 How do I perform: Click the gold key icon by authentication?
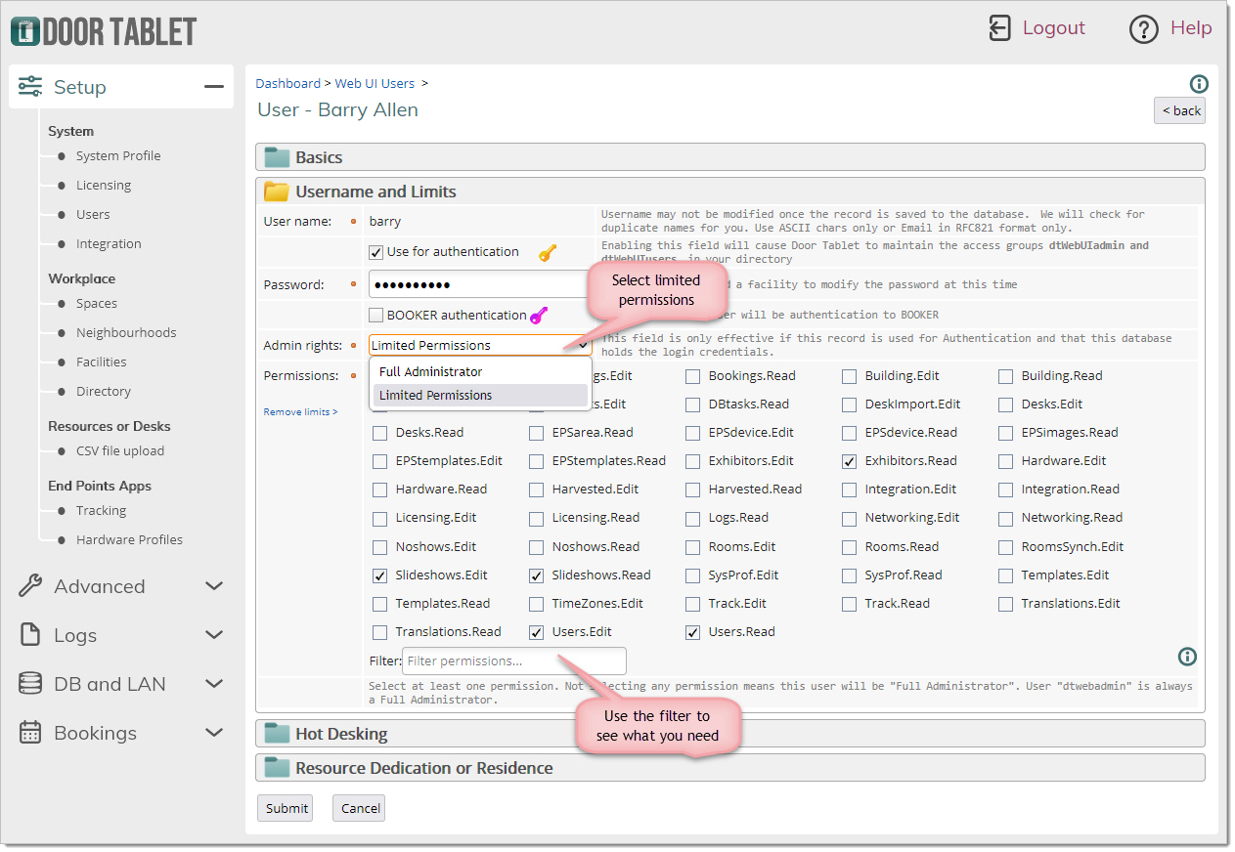point(548,253)
